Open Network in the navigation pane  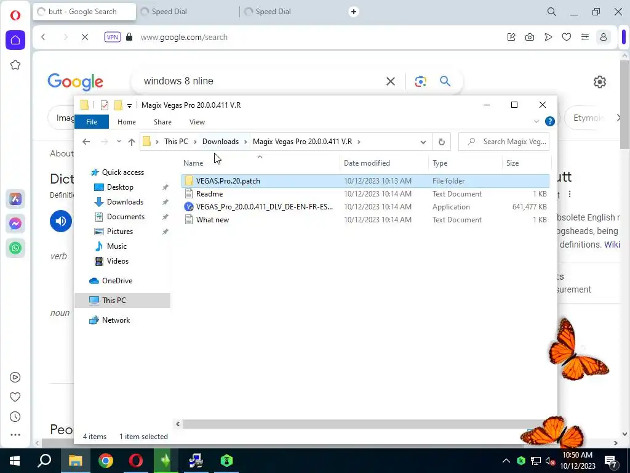116,320
